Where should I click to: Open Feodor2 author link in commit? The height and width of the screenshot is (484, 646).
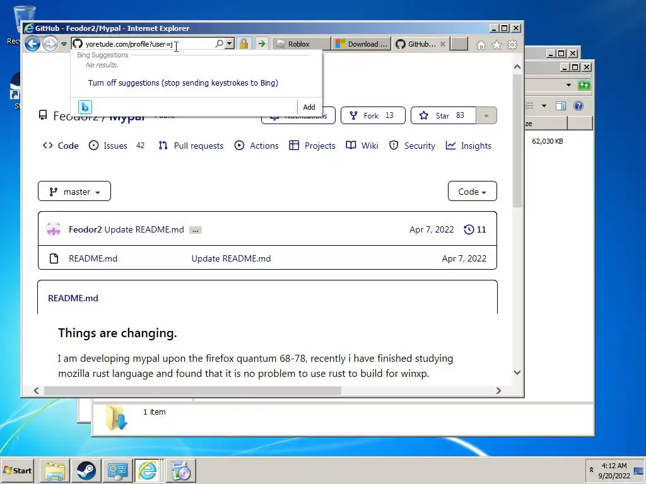pos(85,229)
